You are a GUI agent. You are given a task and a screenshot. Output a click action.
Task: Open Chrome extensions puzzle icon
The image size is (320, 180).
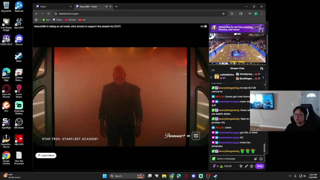pyautogui.click(x=232, y=14)
